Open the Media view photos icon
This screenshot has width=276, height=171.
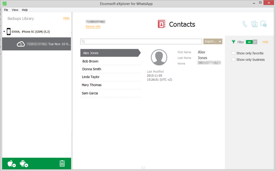click(x=254, y=24)
